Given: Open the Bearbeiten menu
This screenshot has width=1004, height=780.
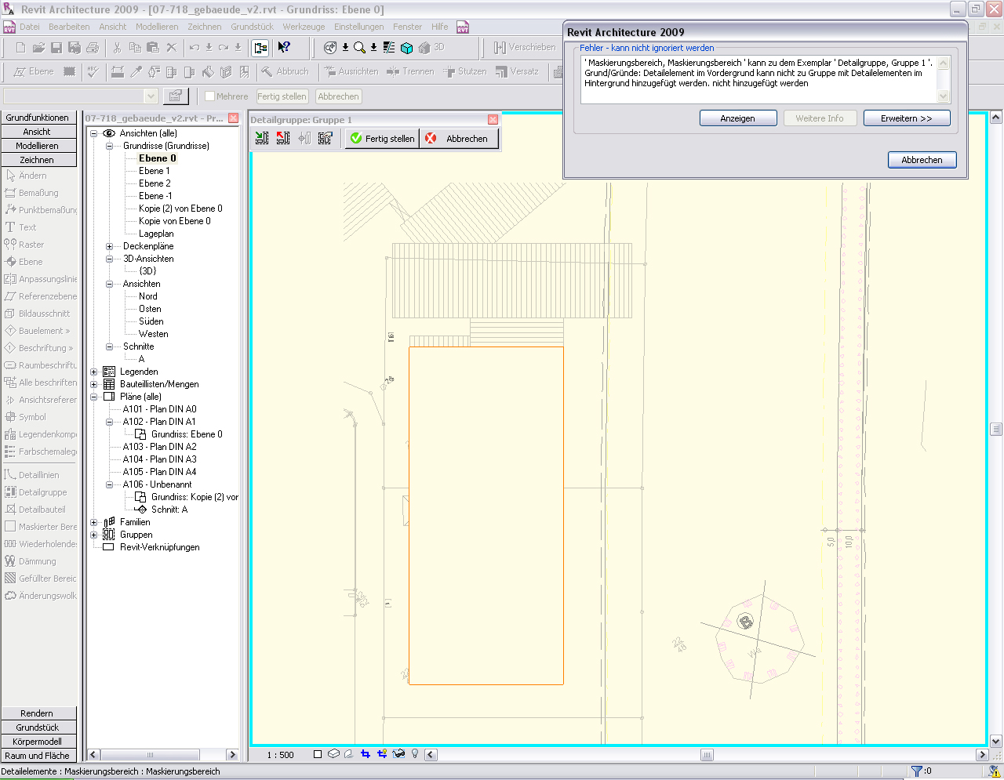Looking at the screenshot, I should tap(69, 27).
